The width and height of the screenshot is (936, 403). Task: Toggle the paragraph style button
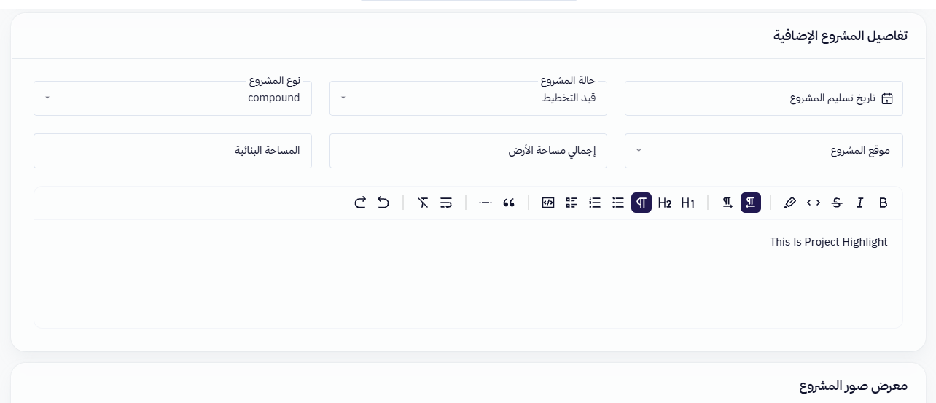[641, 203]
